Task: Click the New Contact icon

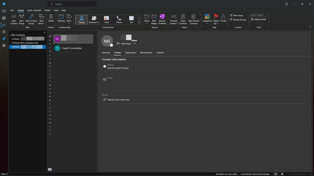Action: click(14, 17)
